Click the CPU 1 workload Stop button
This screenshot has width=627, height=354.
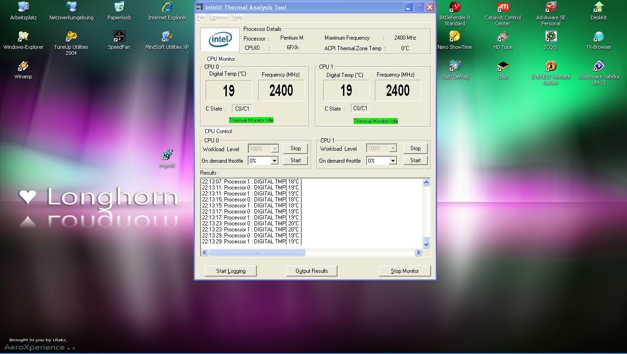[x=415, y=148]
